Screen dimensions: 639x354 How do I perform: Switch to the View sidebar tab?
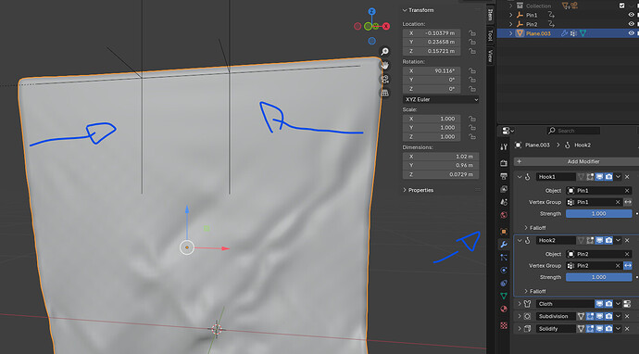click(490, 56)
